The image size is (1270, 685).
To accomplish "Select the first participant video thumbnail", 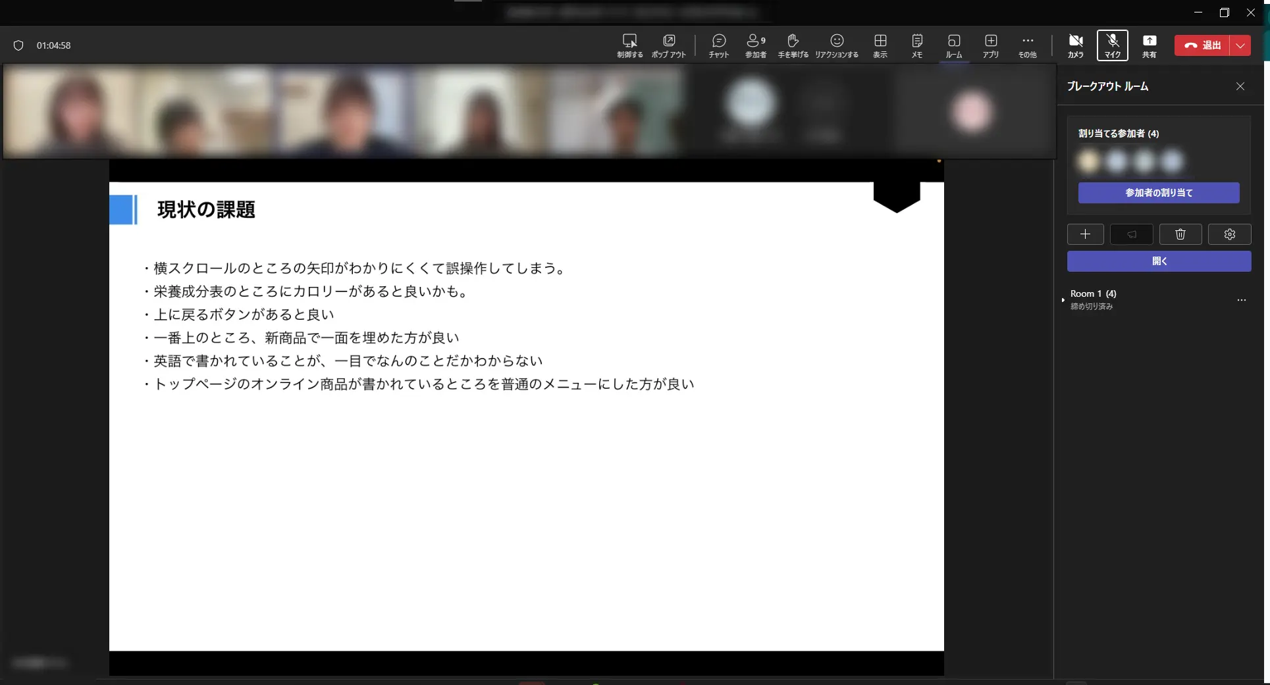I will pyautogui.click(x=72, y=111).
